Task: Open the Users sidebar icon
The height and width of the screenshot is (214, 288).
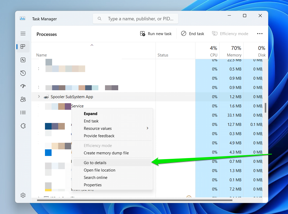Action: pos(23,99)
